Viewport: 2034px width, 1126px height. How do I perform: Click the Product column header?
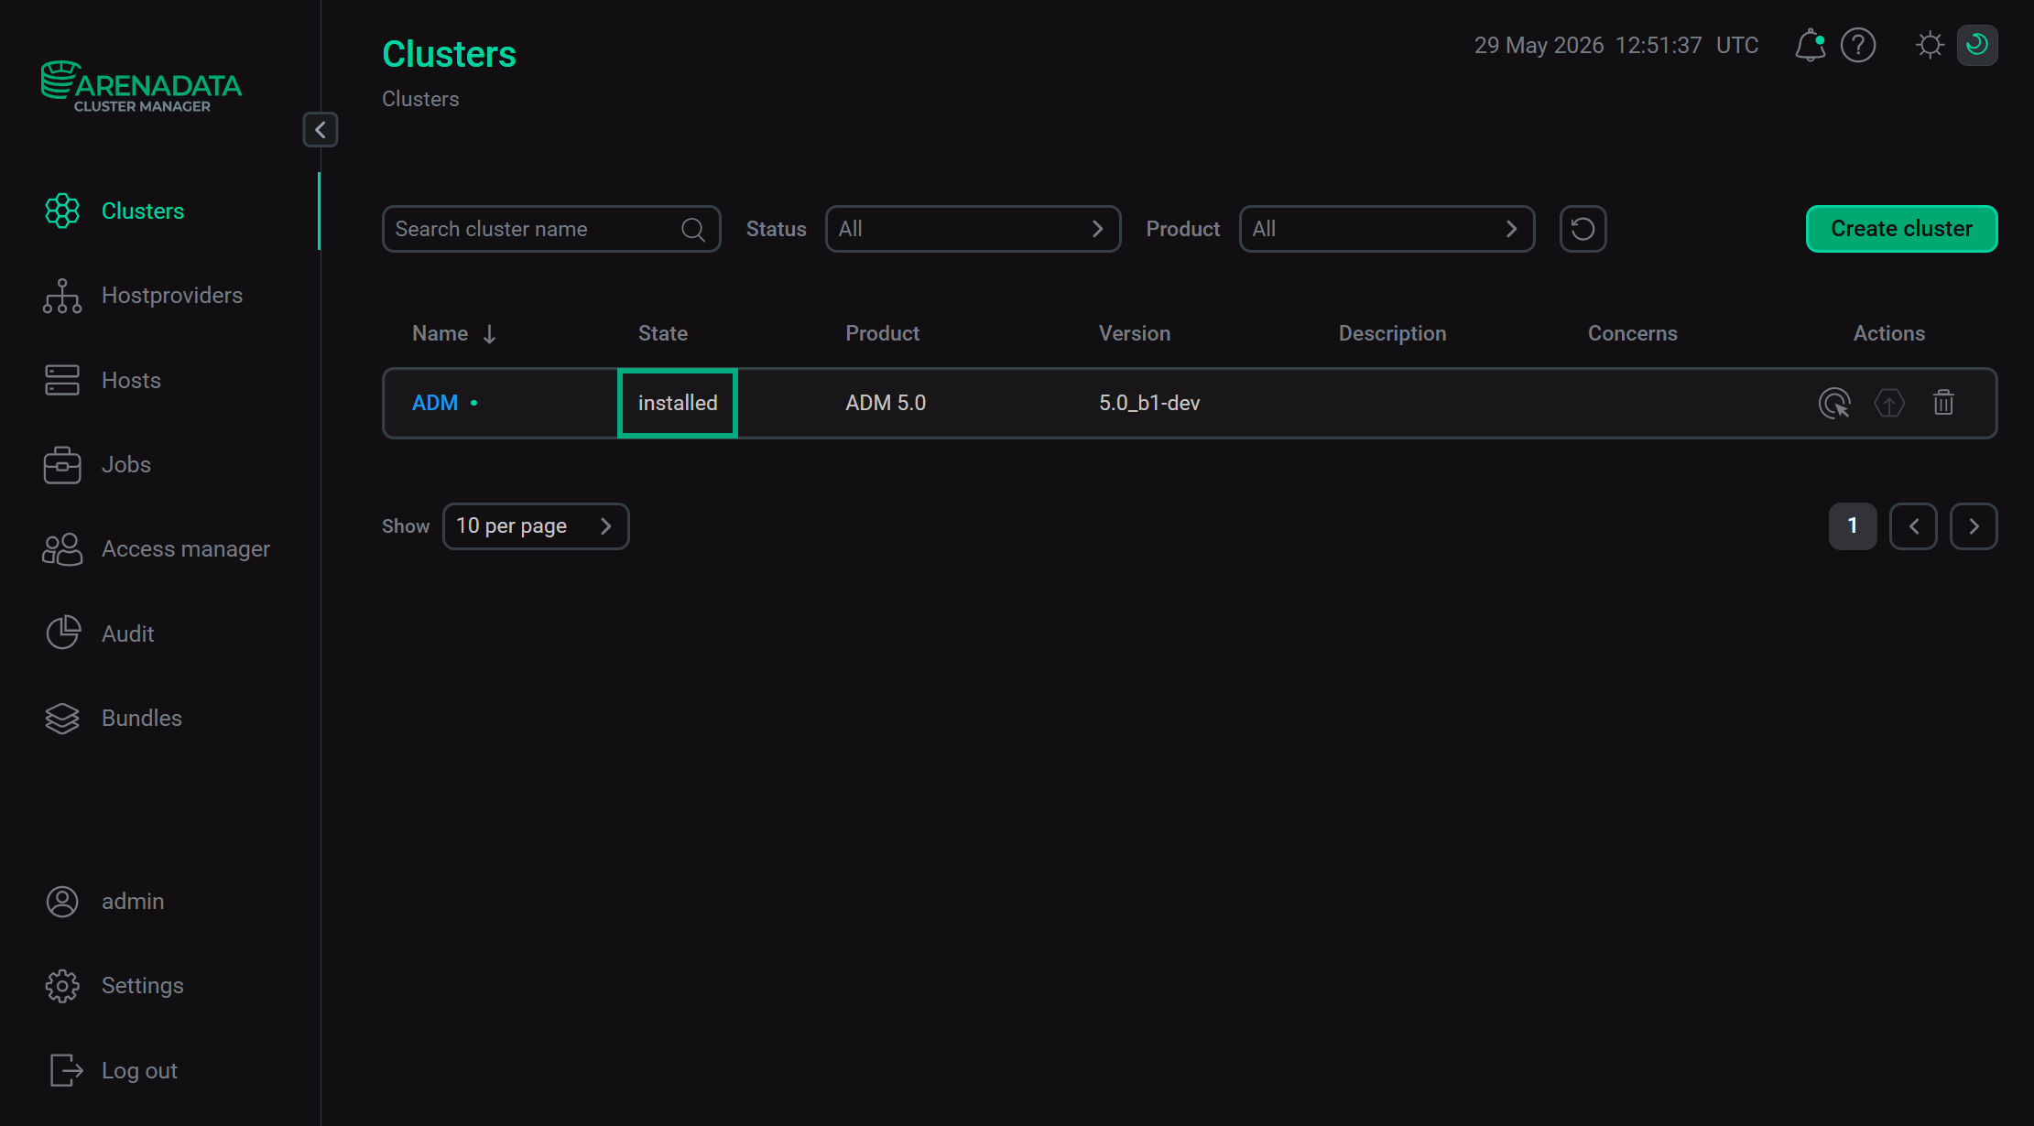[882, 333]
